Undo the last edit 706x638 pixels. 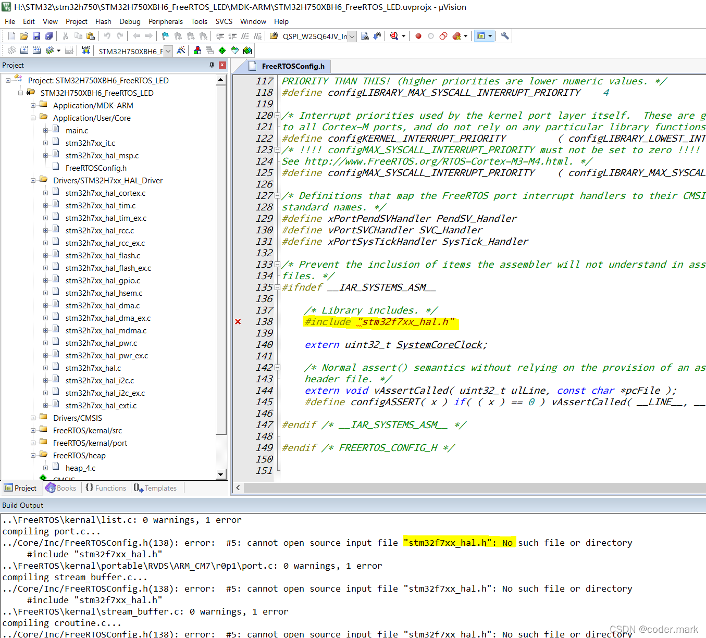tap(107, 36)
